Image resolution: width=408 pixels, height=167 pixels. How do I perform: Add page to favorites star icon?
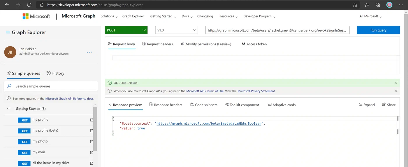(x=355, y=5)
